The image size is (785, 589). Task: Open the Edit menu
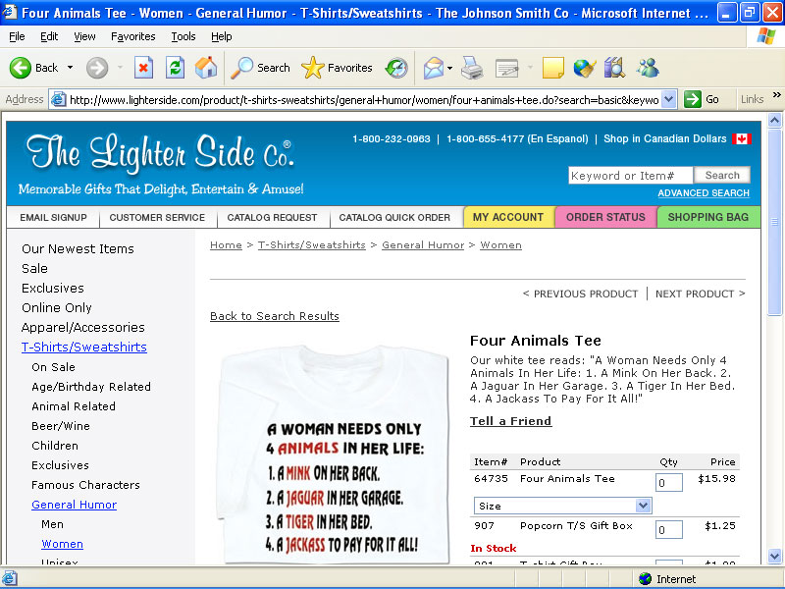click(x=49, y=36)
